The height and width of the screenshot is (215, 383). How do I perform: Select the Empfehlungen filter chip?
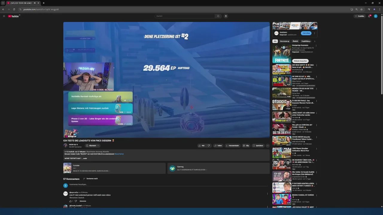click(306, 41)
